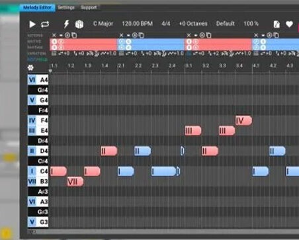Click the circled-plus icon above bar 1
The width and height of the screenshot is (299, 240).
(67, 35)
